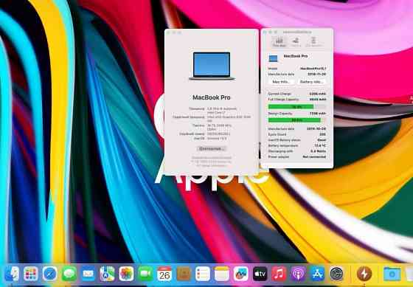Click the macOS Sonoma version row
This screenshot has height=287, width=413.
(x=212, y=139)
